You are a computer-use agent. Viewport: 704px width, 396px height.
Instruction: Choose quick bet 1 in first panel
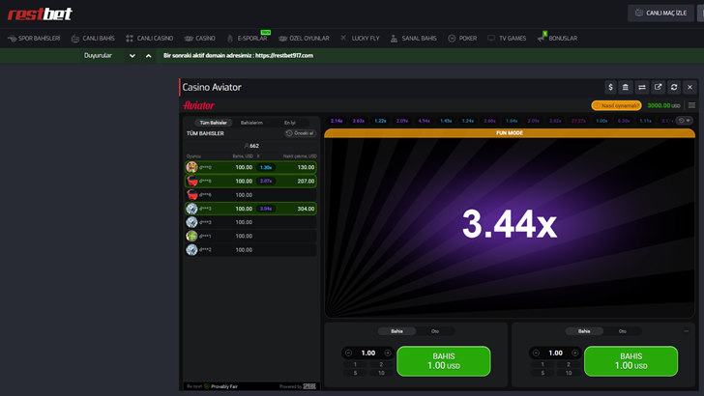[355, 364]
